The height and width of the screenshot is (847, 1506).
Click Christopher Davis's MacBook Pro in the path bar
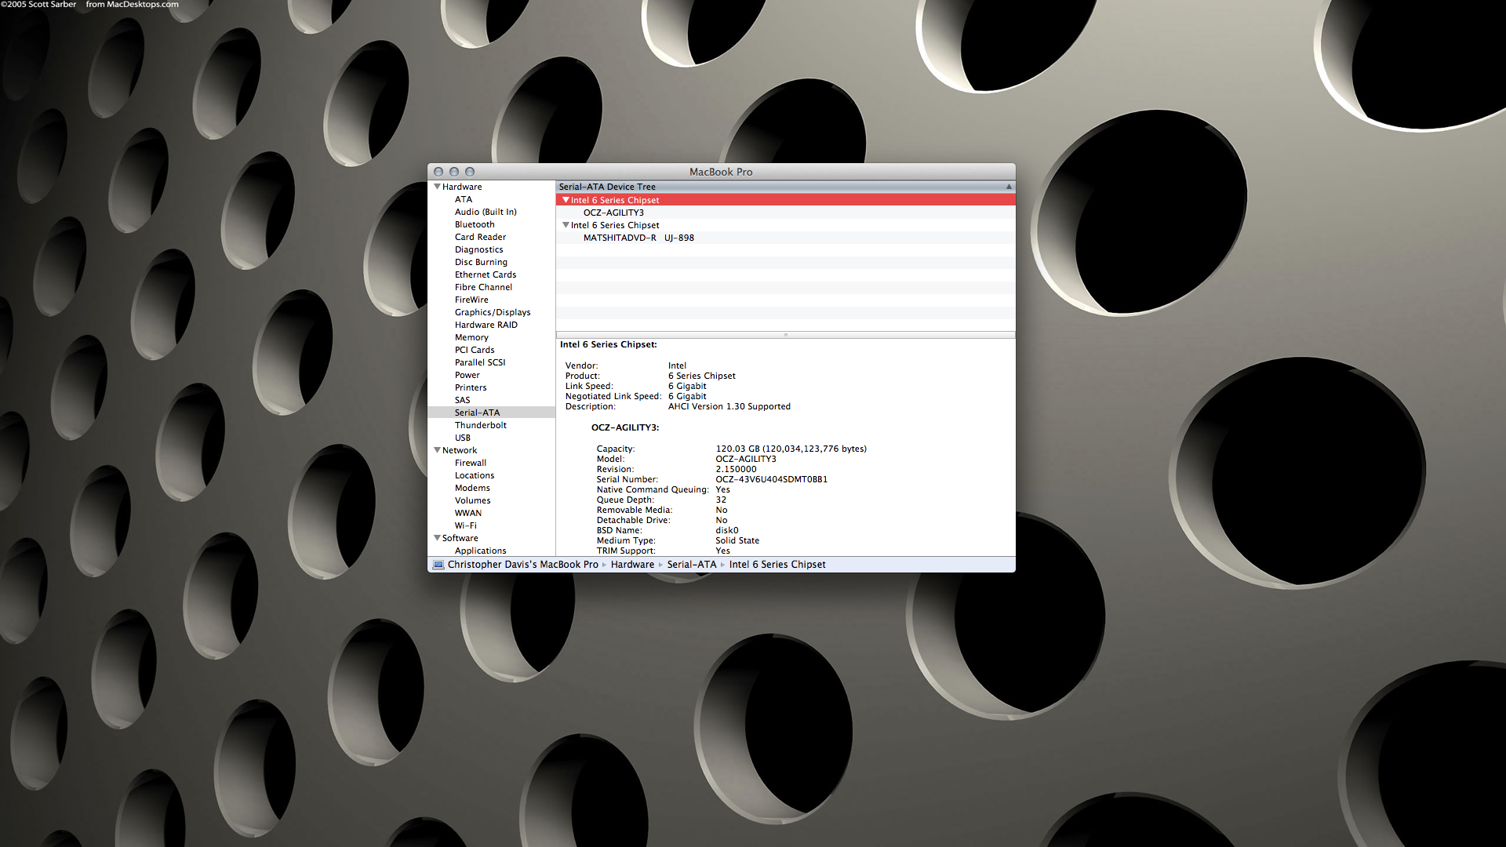point(522,565)
